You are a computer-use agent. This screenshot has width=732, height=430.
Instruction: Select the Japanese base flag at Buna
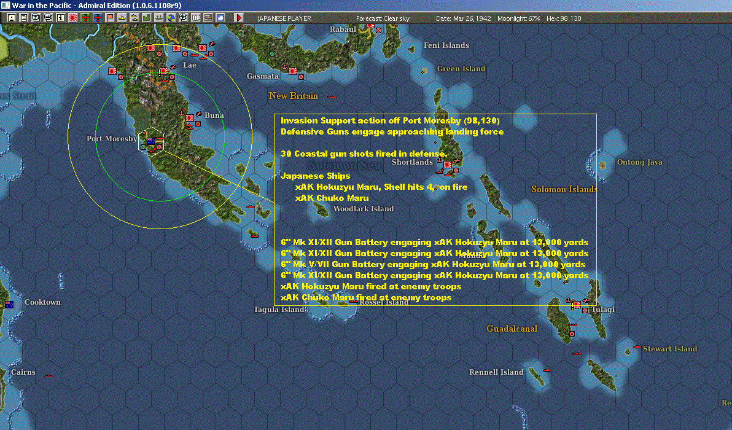(190, 118)
